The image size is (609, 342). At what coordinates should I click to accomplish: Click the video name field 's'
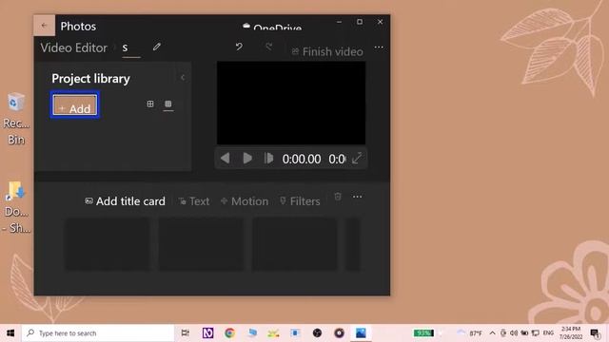pyautogui.click(x=131, y=48)
